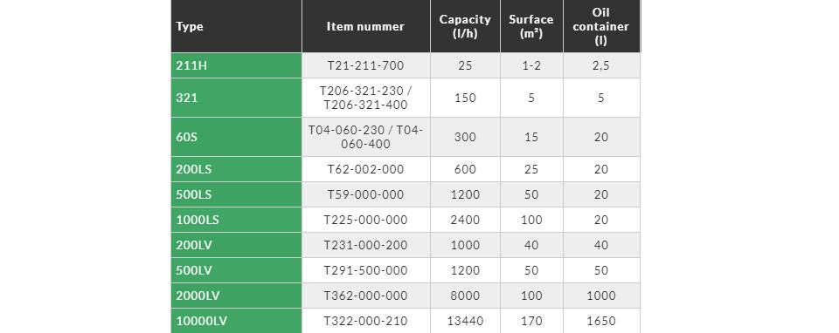Click the 13440 capacity value
The width and height of the screenshot is (839, 333).
[465, 321]
